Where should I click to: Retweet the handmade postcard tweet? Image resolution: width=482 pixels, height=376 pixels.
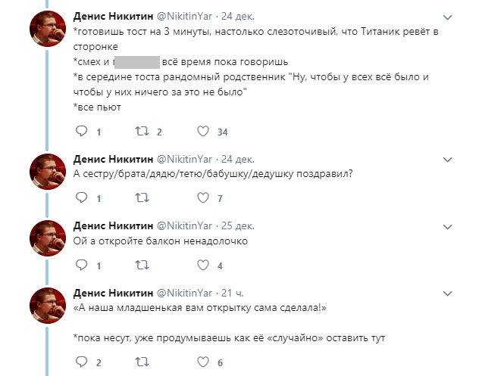[142, 362]
